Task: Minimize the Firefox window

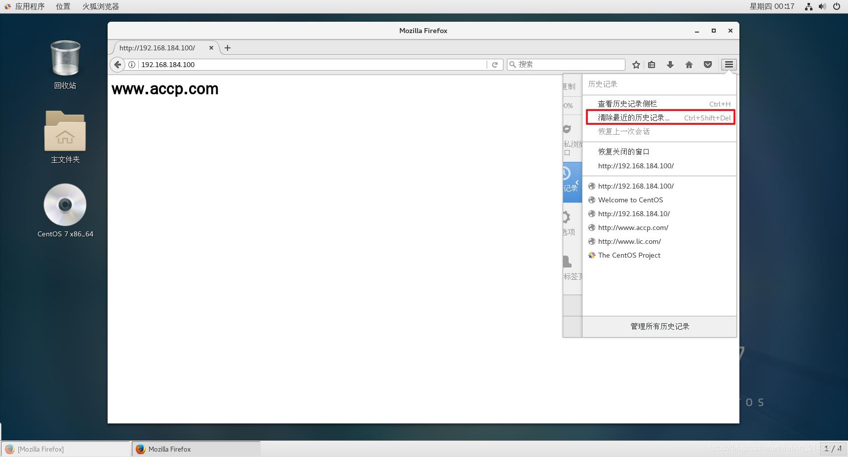Action: (x=697, y=31)
